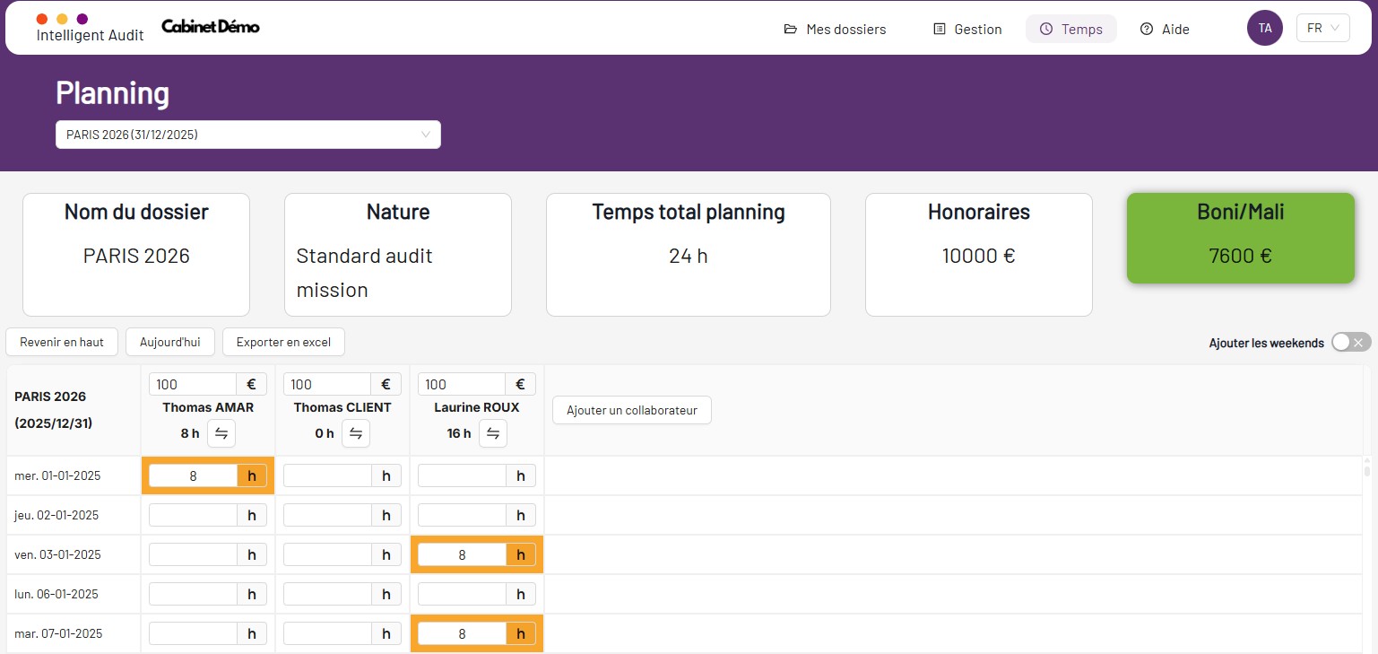Click the swap icon under Laurine ROUX

click(492, 433)
